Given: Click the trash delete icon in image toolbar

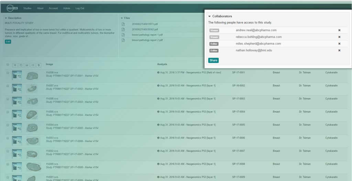Looking at the screenshot, I should [38, 65].
